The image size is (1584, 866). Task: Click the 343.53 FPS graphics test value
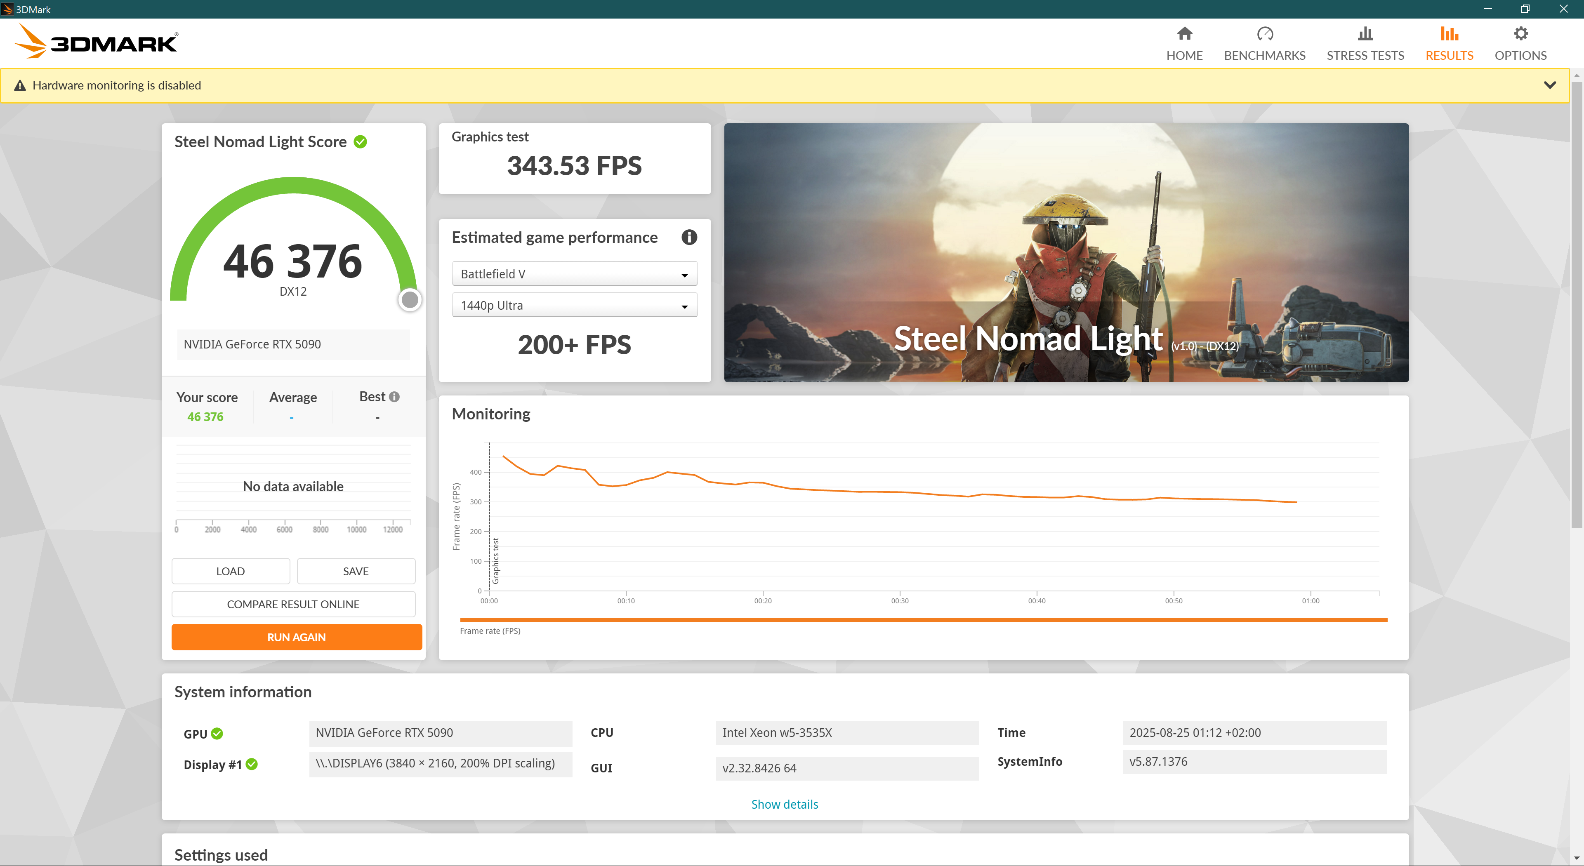(574, 166)
